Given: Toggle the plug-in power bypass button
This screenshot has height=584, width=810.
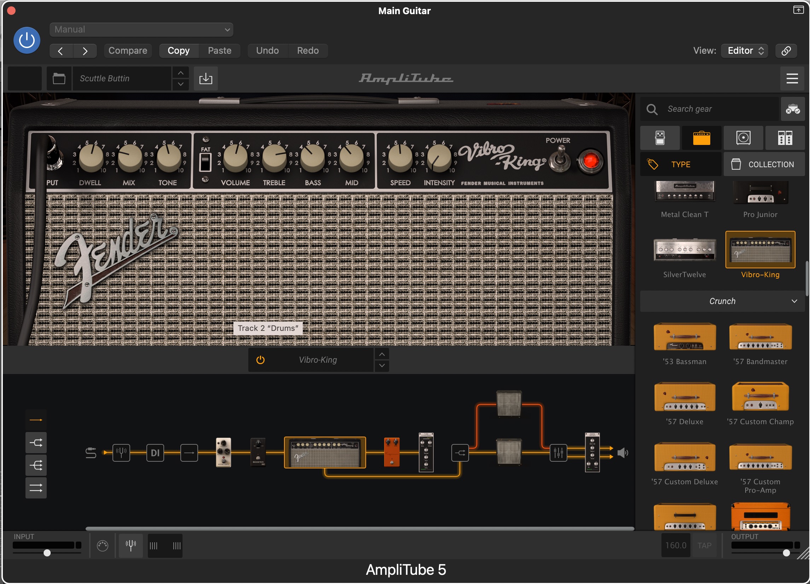Looking at the screenshot, I should 27,40.
